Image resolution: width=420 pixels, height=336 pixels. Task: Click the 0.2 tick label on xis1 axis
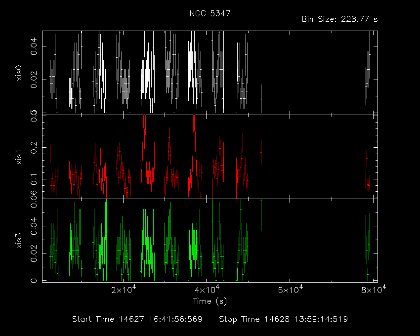(x=34, y=147)
